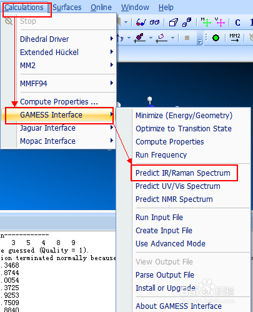Screen dimensions: 253x312
Task: Select Use Advanced Mode
Action: [x=171, y=244]
